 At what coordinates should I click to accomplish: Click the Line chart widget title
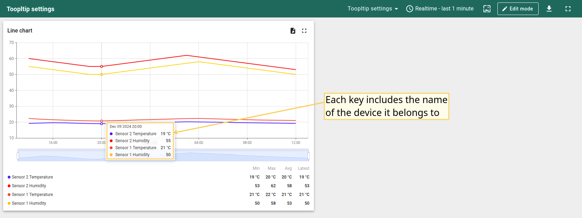coord(20,31)
